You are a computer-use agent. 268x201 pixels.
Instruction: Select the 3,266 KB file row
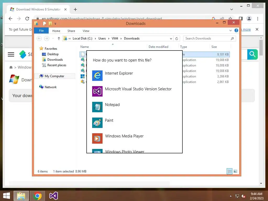154,76
